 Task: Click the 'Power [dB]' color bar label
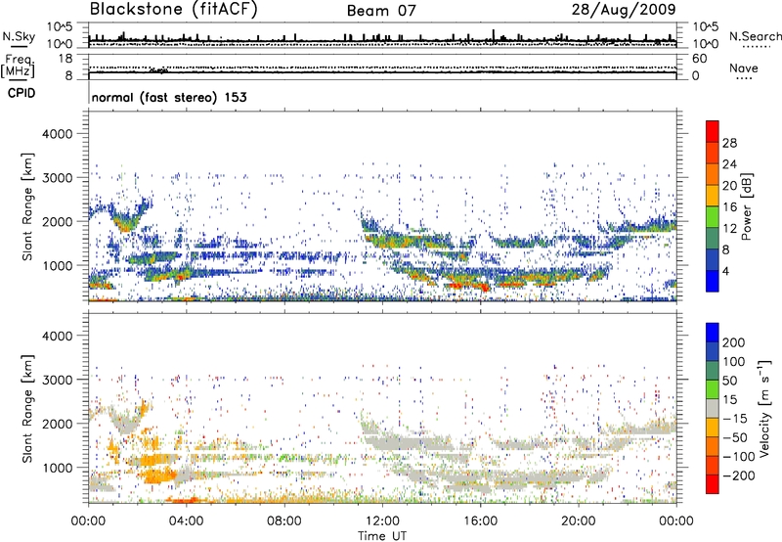coord(746,206)
